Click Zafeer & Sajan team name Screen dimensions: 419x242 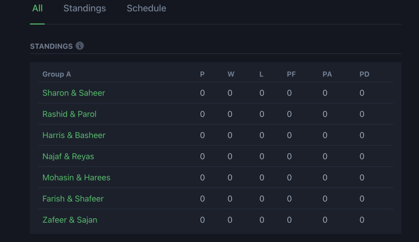[x=70, y=220]
